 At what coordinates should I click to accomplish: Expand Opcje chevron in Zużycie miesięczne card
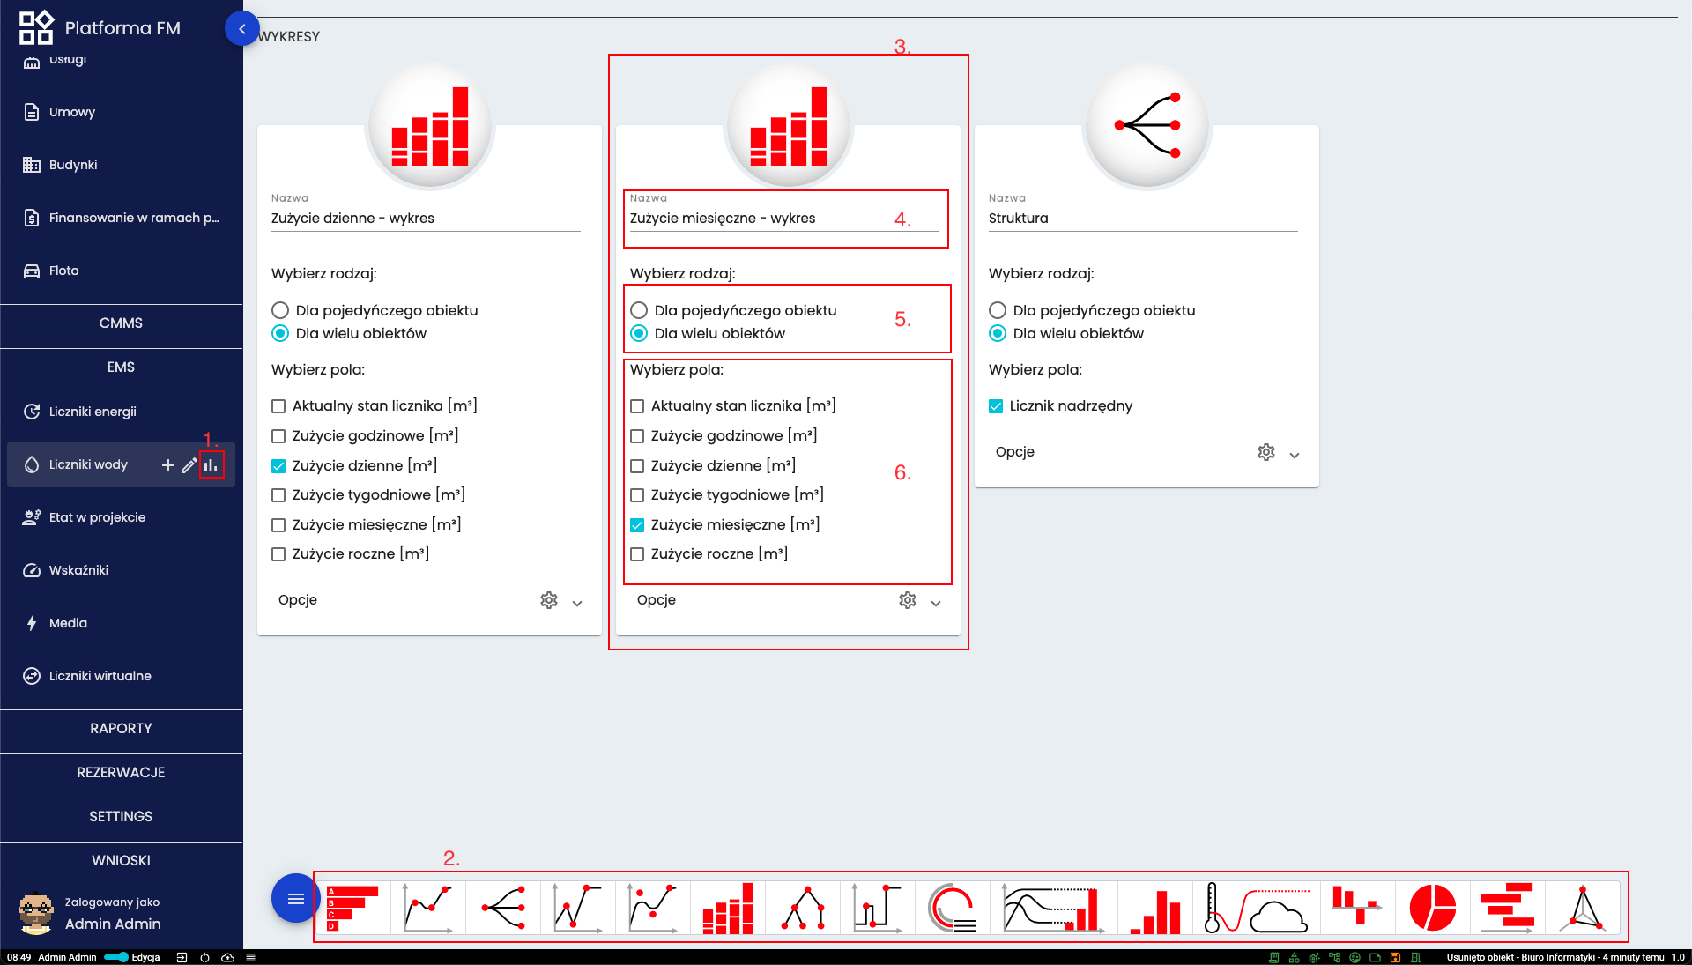click(936, 603)
